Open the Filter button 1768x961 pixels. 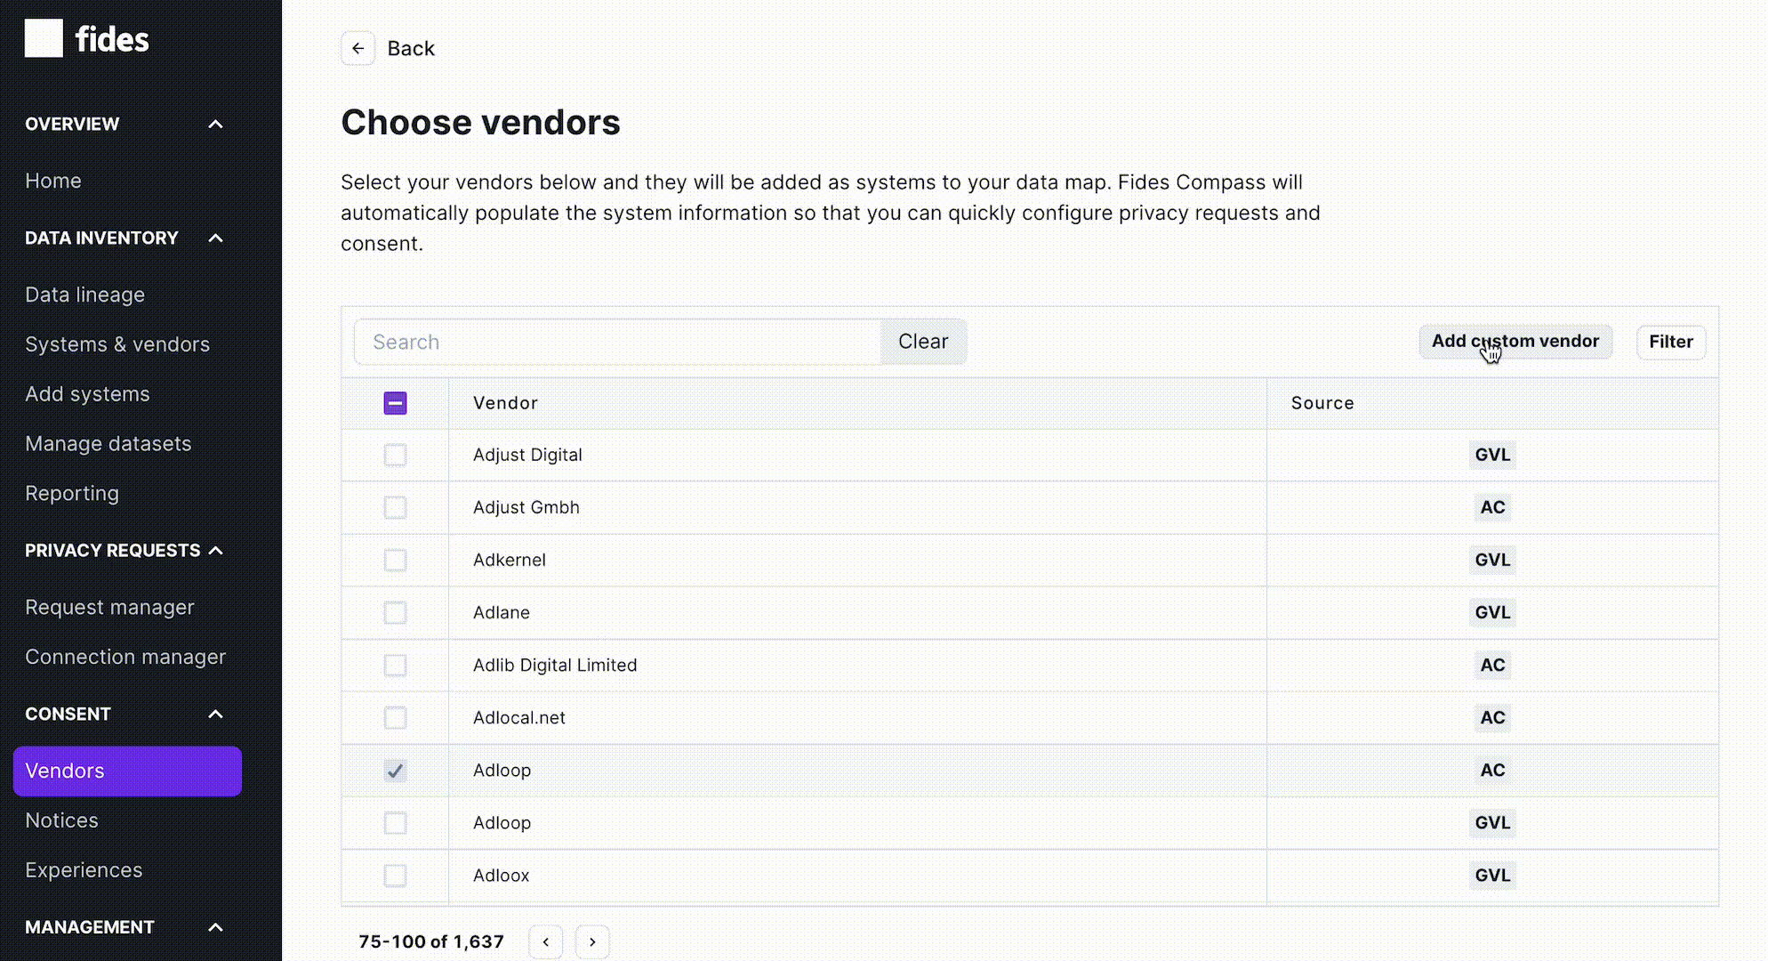[x=1671, y=342]
